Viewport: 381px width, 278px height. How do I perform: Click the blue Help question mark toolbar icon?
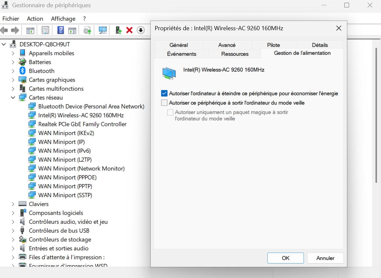60,30
